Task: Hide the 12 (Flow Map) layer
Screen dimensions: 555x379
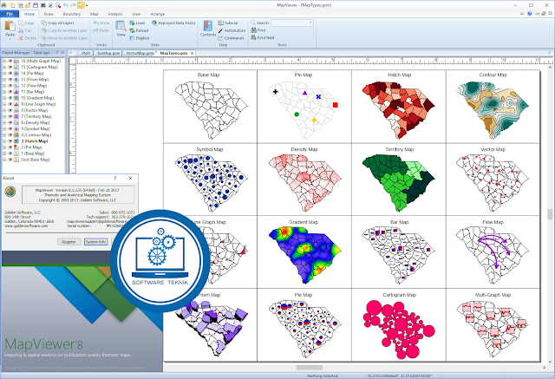Action: point(10,86)
